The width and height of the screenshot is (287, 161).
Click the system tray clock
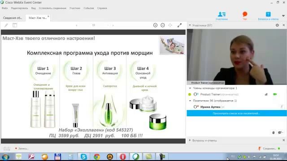[x=276, y=157]
